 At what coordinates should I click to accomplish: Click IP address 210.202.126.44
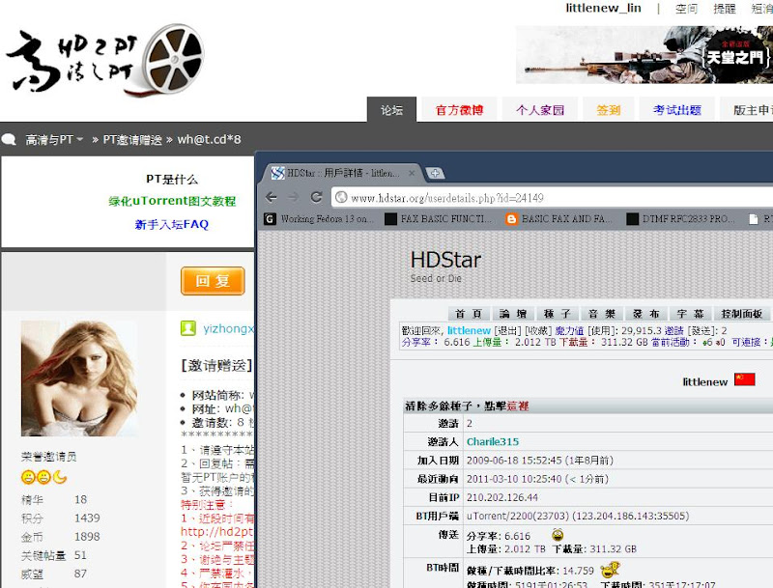point(502,497)
